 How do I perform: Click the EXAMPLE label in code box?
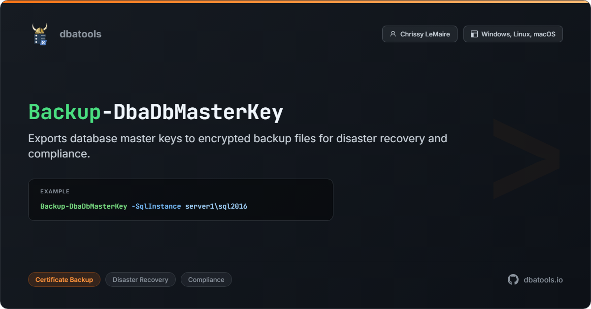pyautogui.click(x=55, y=191)
